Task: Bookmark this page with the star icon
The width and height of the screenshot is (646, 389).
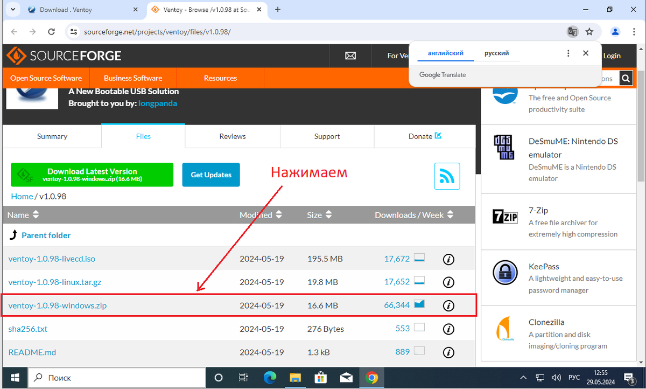Action: (589, 32)
